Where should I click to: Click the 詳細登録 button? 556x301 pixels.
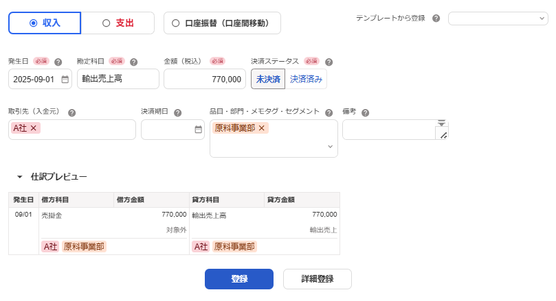pyautogui.click(x=318, y=279)
